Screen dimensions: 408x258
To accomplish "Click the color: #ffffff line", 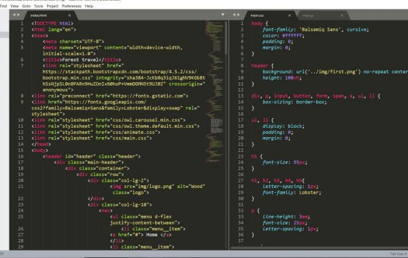I will [284, 35].
